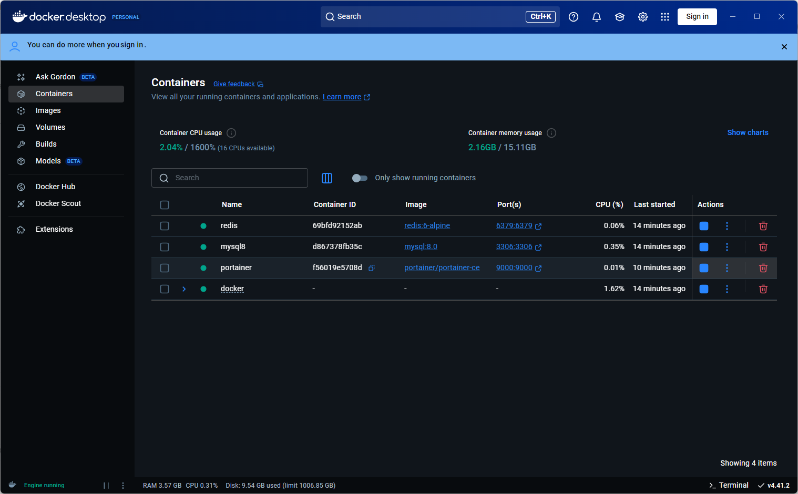The height and width of the screenshot is (494, 798).
Task: Open the portainer/portainer-ce image link
Action: pos(442,267)
